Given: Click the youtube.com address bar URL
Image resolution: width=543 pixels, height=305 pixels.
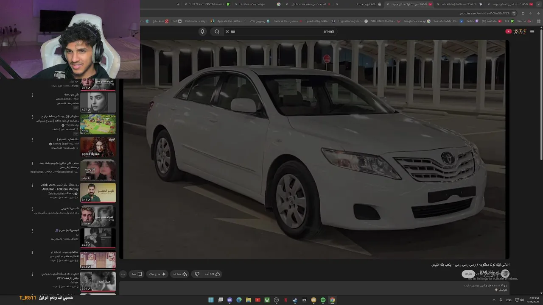Looking at the screenshot, I should coord(484,13).
